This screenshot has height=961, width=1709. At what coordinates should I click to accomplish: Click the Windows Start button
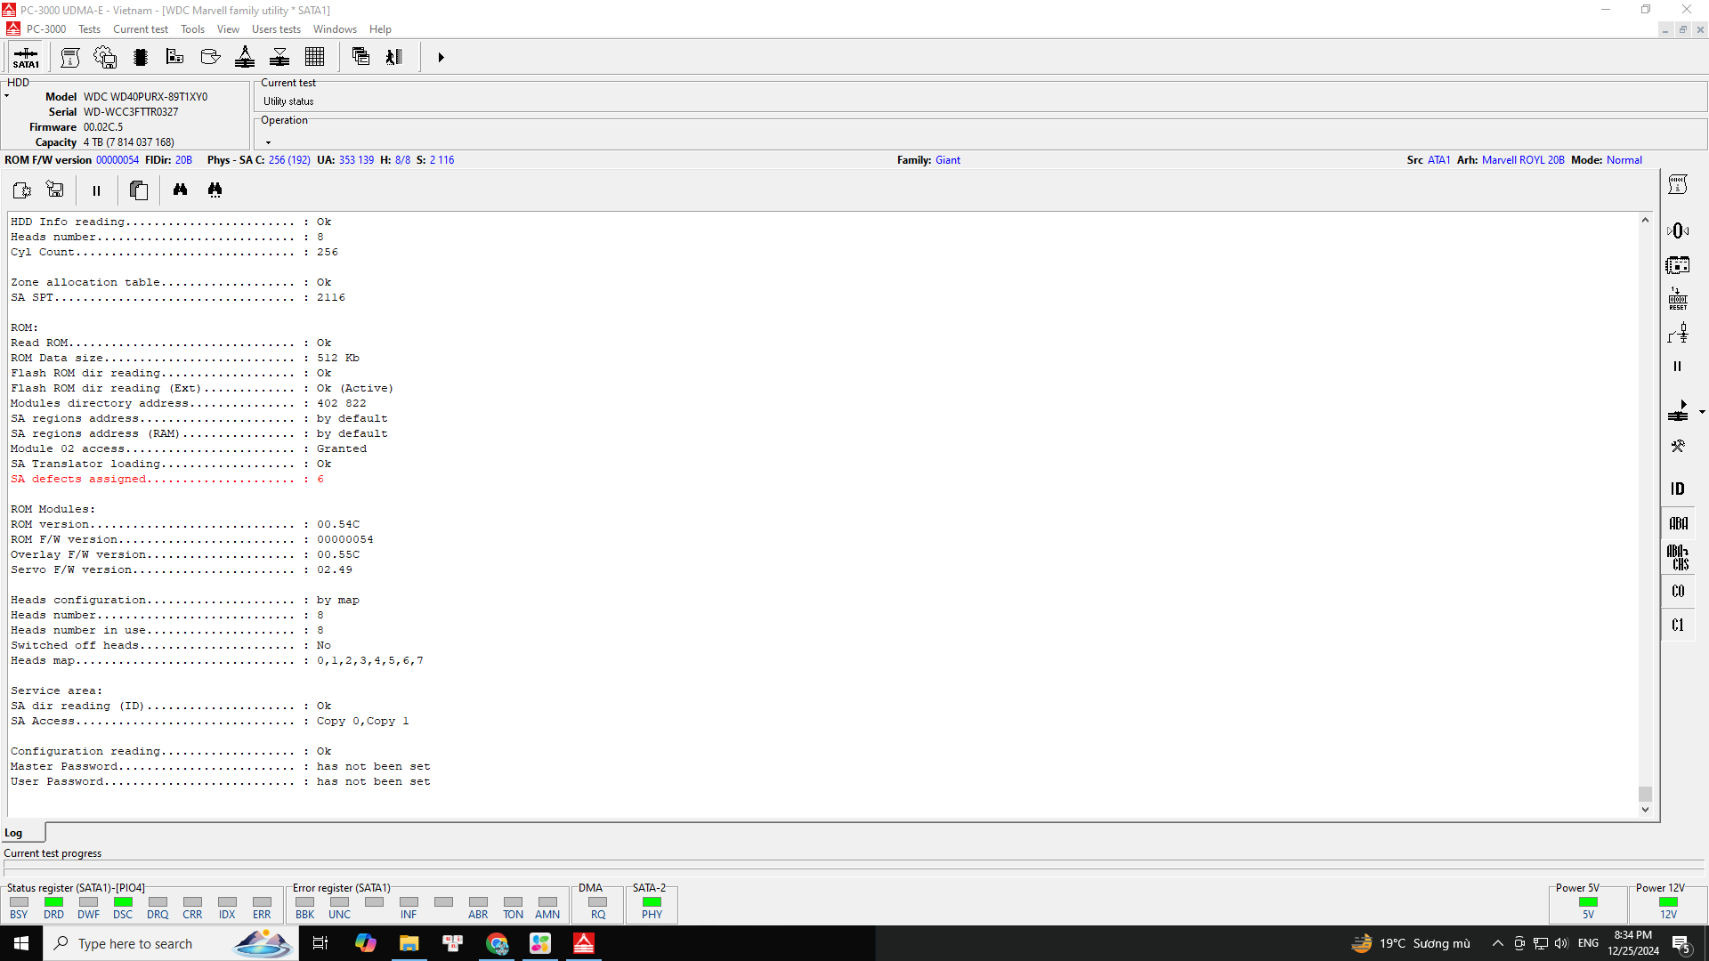pos(21,943)
